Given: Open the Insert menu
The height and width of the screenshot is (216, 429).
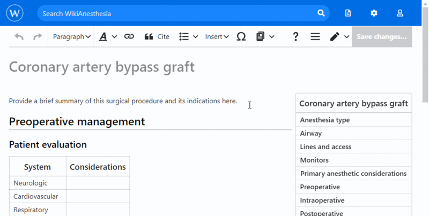Looking at the screenshot, I should coord(217,36).
